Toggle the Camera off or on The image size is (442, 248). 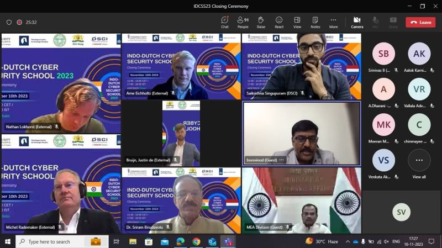point(357,22)
